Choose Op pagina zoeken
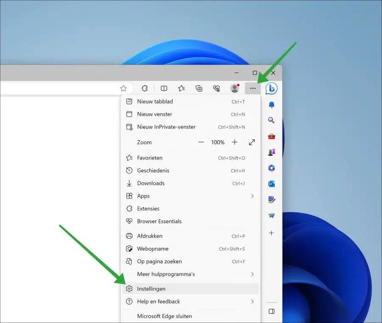The image size is (382, 323). tap(191, 261)
